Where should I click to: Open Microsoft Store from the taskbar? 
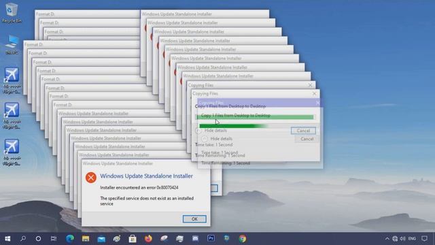[133, 239]
